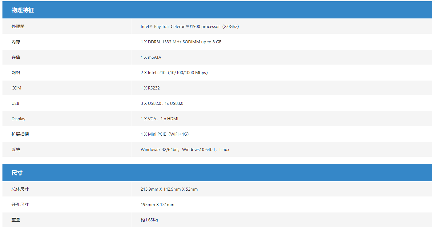This screenshot has height=230, width=435.
Task: Select the 1 X mSATA value
Action: [x=151, y=57]
